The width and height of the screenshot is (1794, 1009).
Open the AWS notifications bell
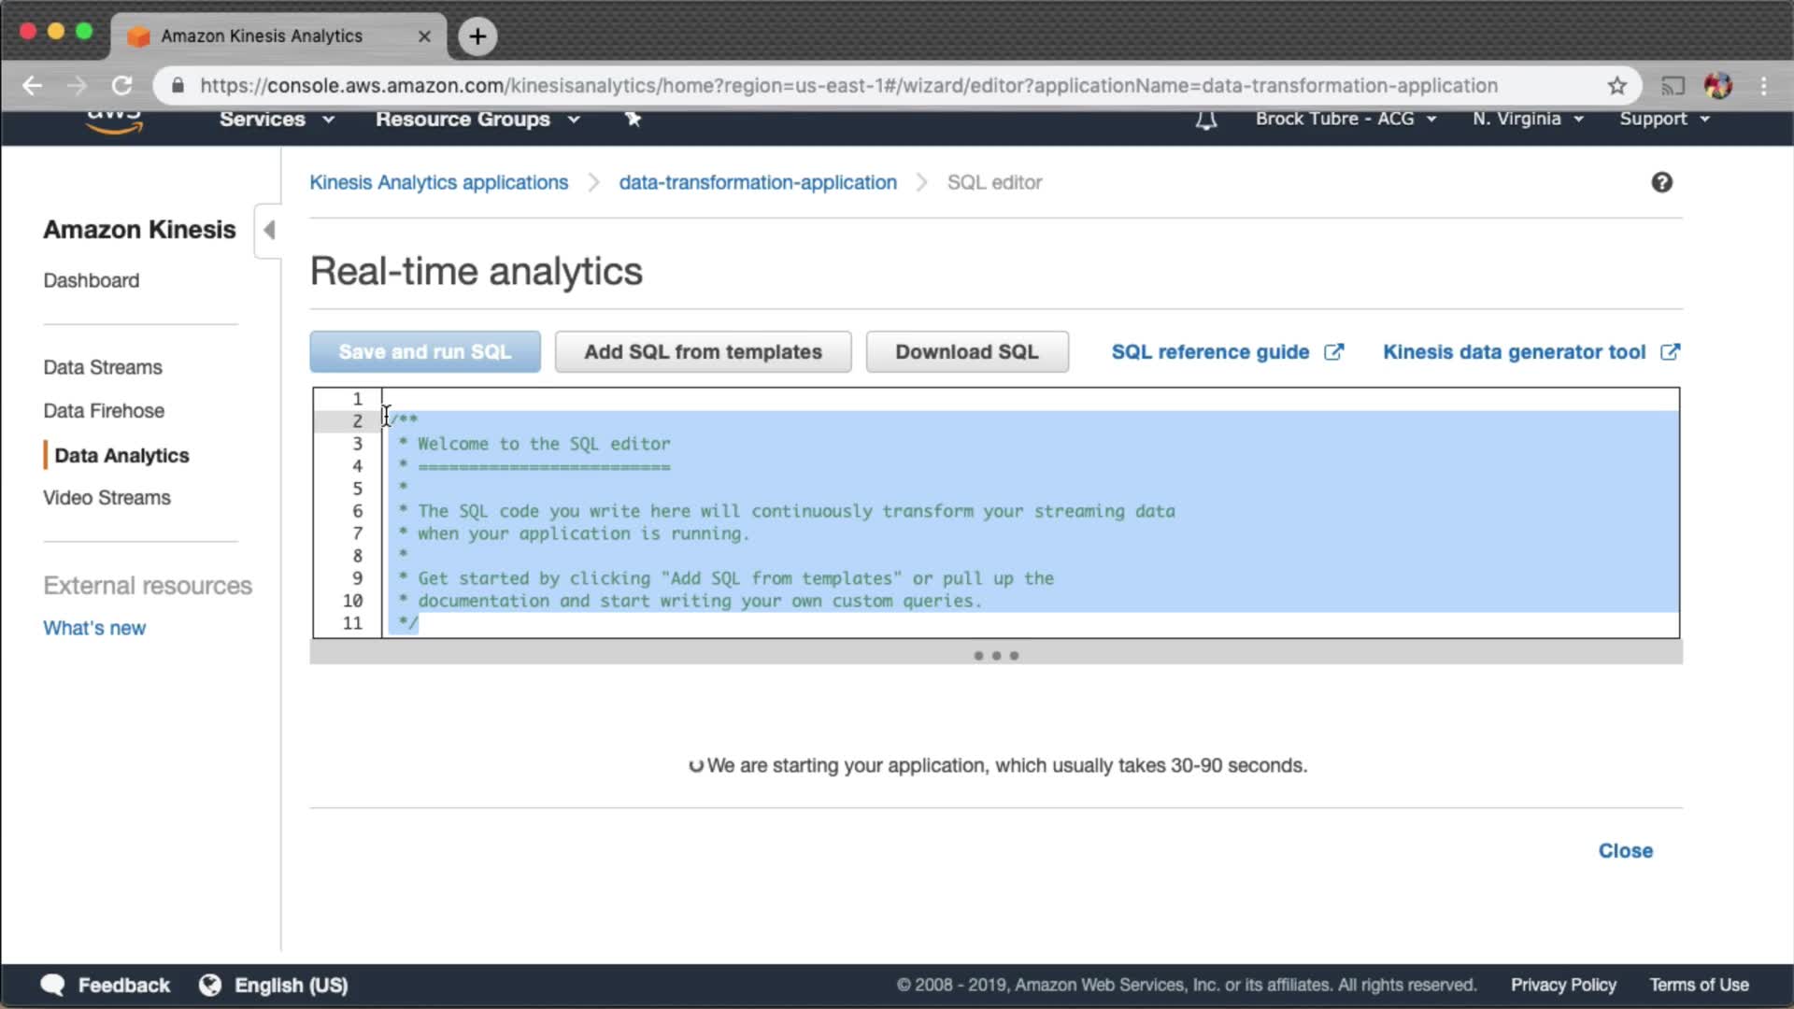pyautogui.click(x=1206, y=120)
